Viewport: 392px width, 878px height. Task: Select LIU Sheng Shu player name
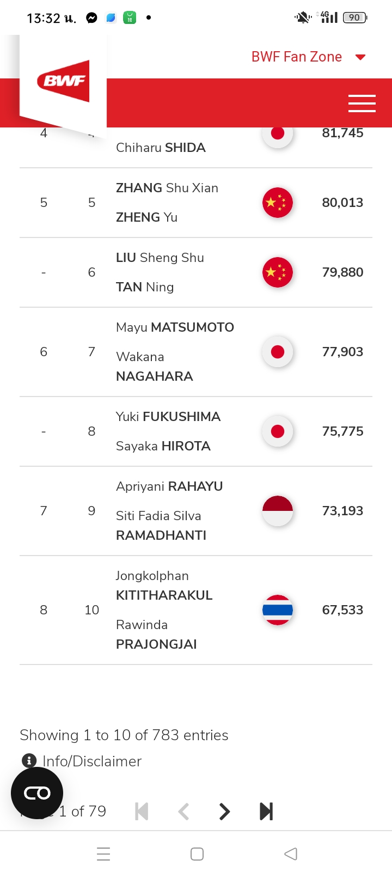pos(160,258)
